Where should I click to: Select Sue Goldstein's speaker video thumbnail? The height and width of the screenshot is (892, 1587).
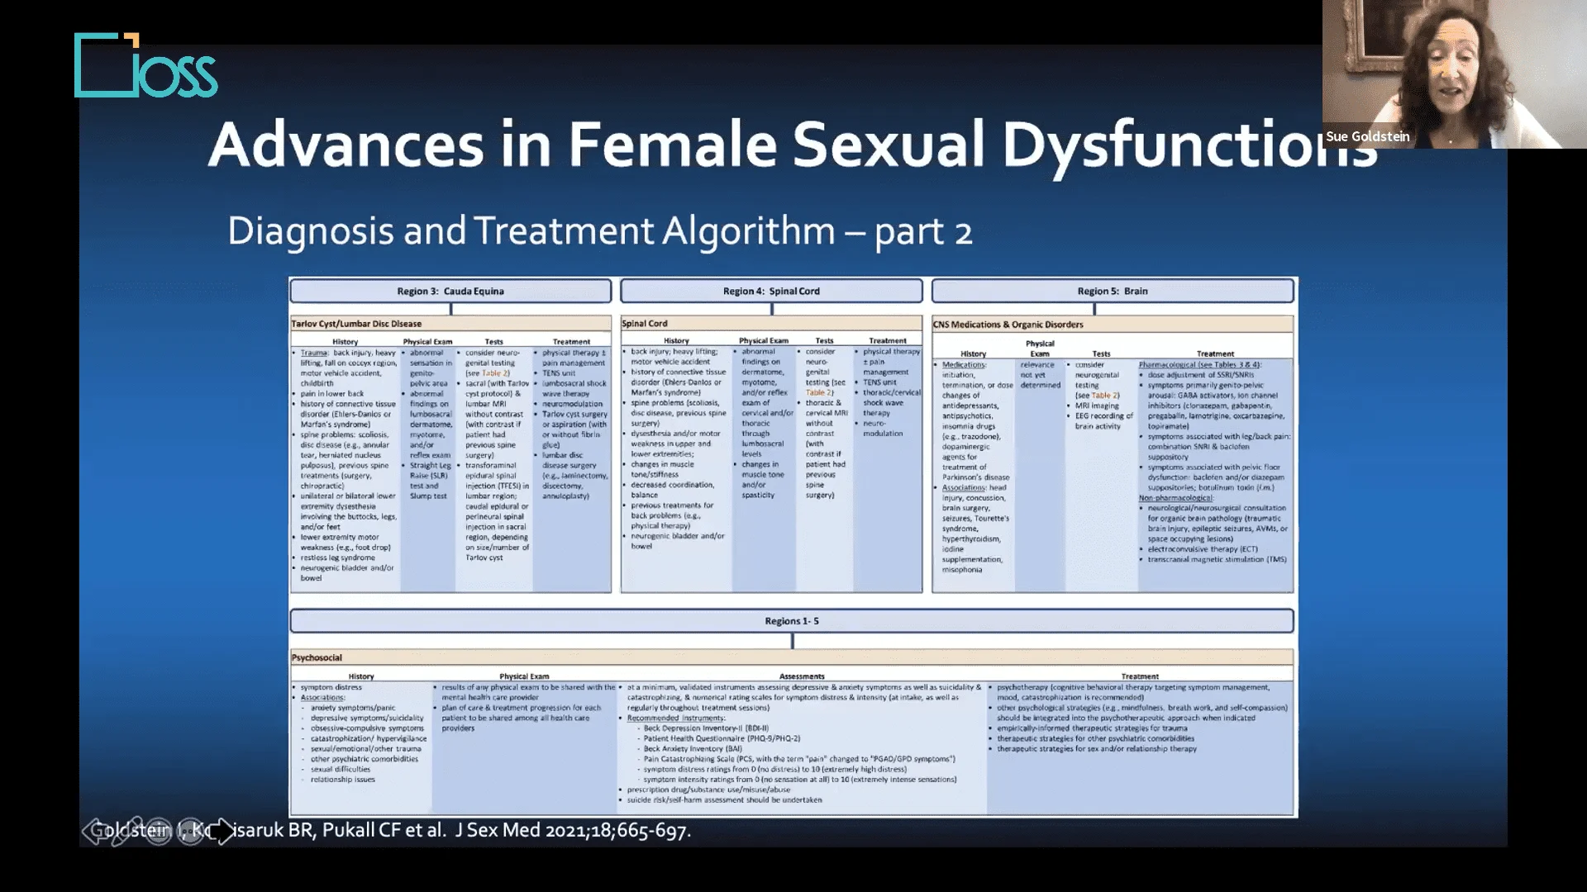[x=1454, y=74]
